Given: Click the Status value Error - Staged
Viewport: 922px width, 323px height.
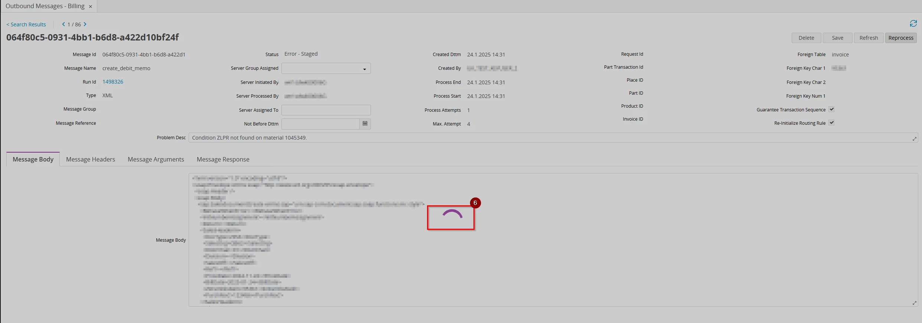Looking at the screenshot, I should coord(301,54).
